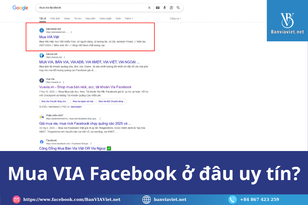
Task: Click the magnifier search icon
Action: click(x=178, y=8)
